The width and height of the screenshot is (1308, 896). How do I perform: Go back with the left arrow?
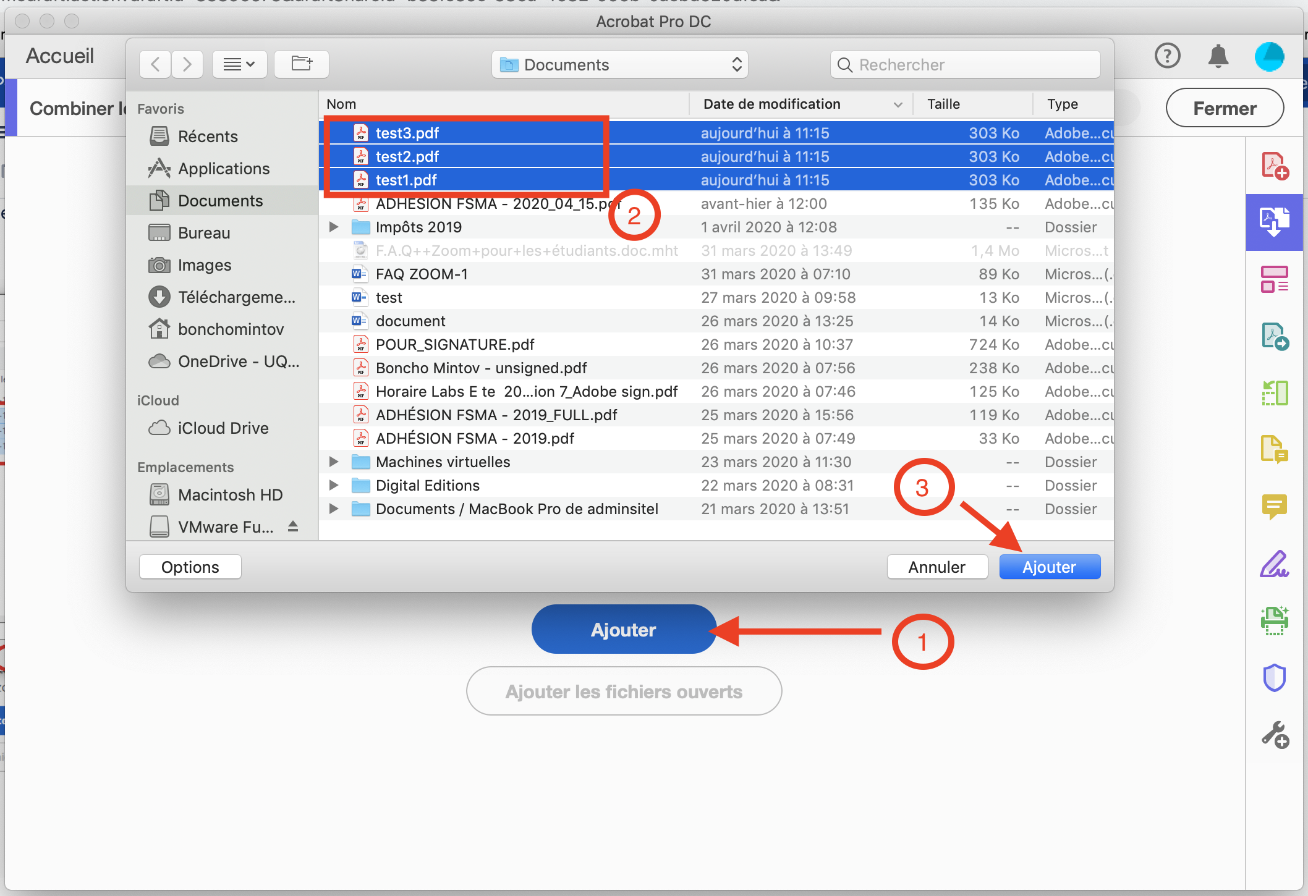[156, 64]
